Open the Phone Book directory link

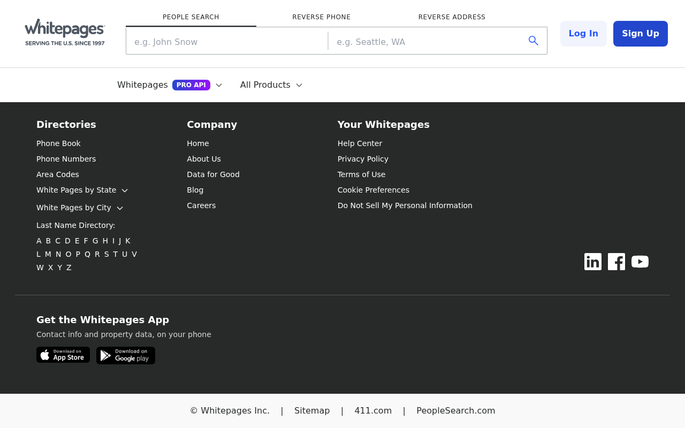(x=58, y=143)
